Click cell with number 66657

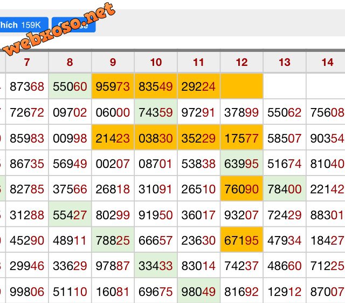(x=156, y=240)
